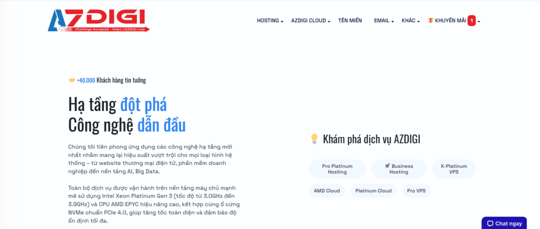Viewport: 540px width, 229px height.
Task: Click the lightbulb icon near Khám phá dịch vụ
Action: click(314, 139)
